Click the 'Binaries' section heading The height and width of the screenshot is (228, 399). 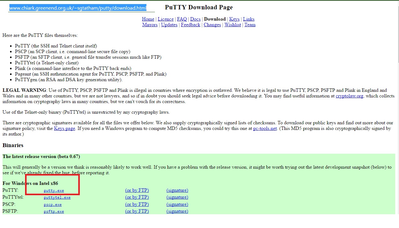[13, 145]
